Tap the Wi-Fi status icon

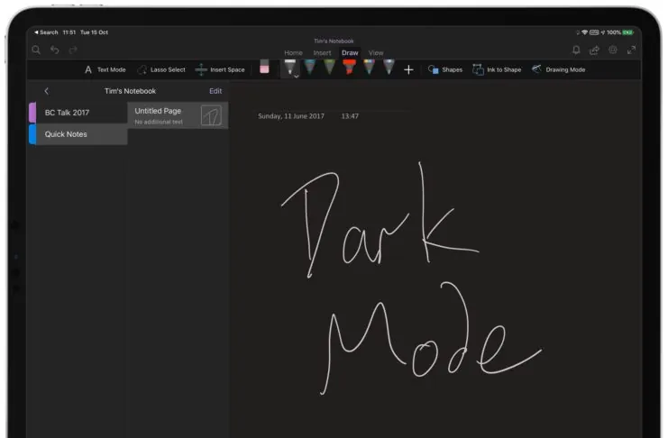[585, 32]
